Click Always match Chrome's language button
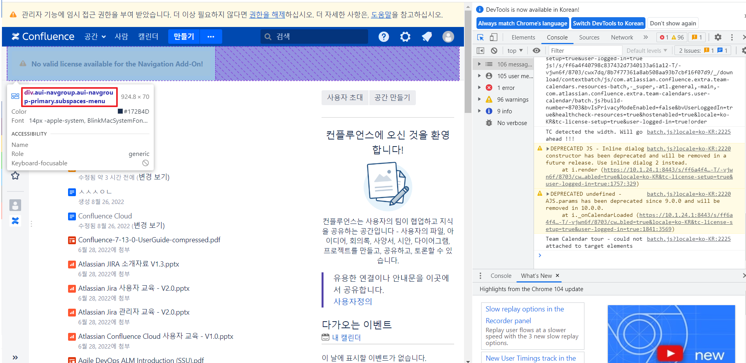 [523, 23]
